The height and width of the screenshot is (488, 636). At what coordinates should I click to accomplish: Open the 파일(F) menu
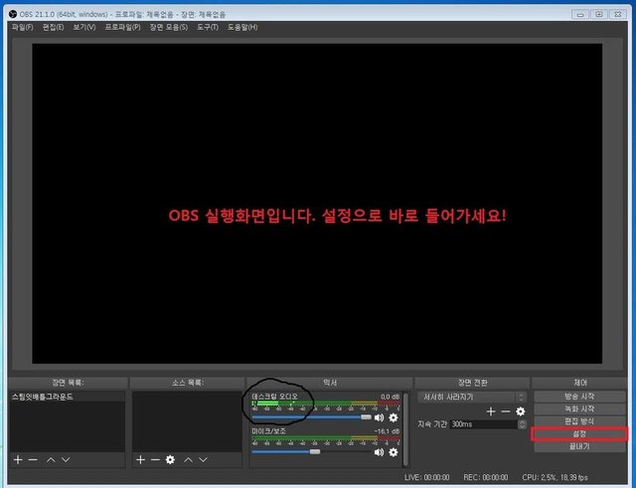[22, 27]
